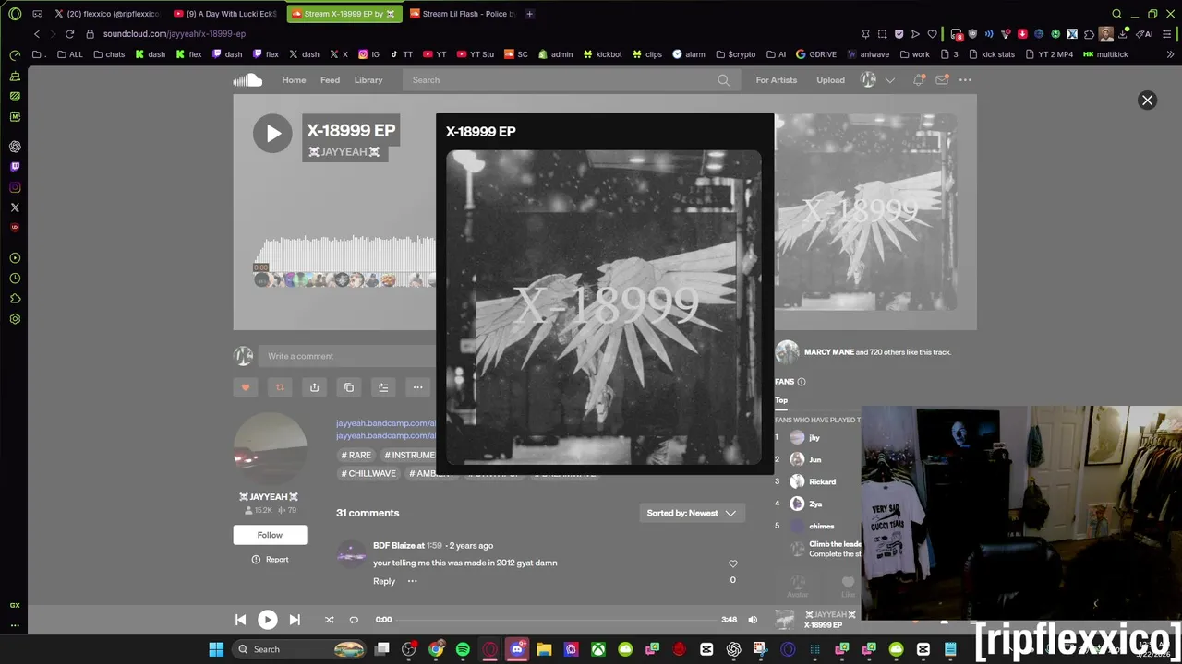The height and width of the screenshot is (664, 1182).
Task: Click the Write a comment field
Action: (x=349, y=356)
